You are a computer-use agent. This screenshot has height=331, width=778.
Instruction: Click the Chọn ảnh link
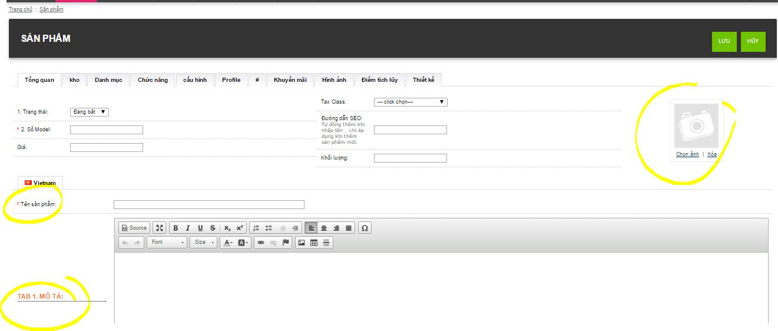click(x=687, y=154)
